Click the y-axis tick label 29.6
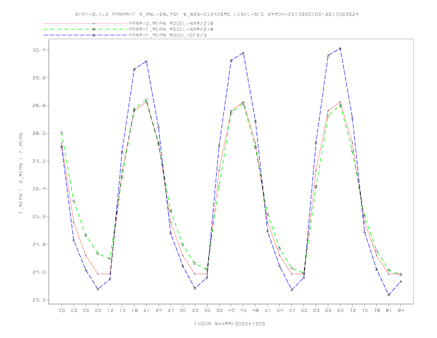This screenshot has height=338, width=437. tap(38, 78)
